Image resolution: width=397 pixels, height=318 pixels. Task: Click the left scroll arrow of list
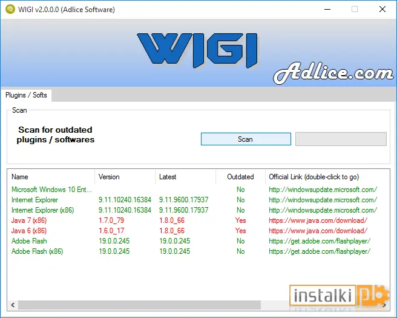point(13,305)
